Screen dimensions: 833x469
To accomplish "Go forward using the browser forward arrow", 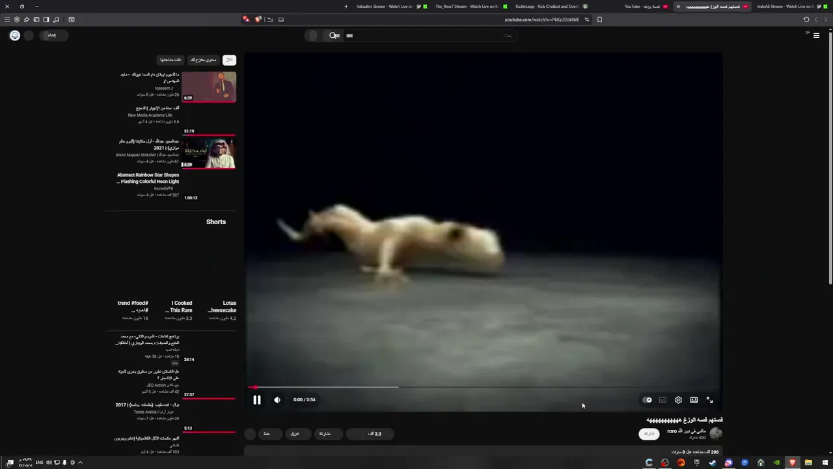I will (816, 20).
